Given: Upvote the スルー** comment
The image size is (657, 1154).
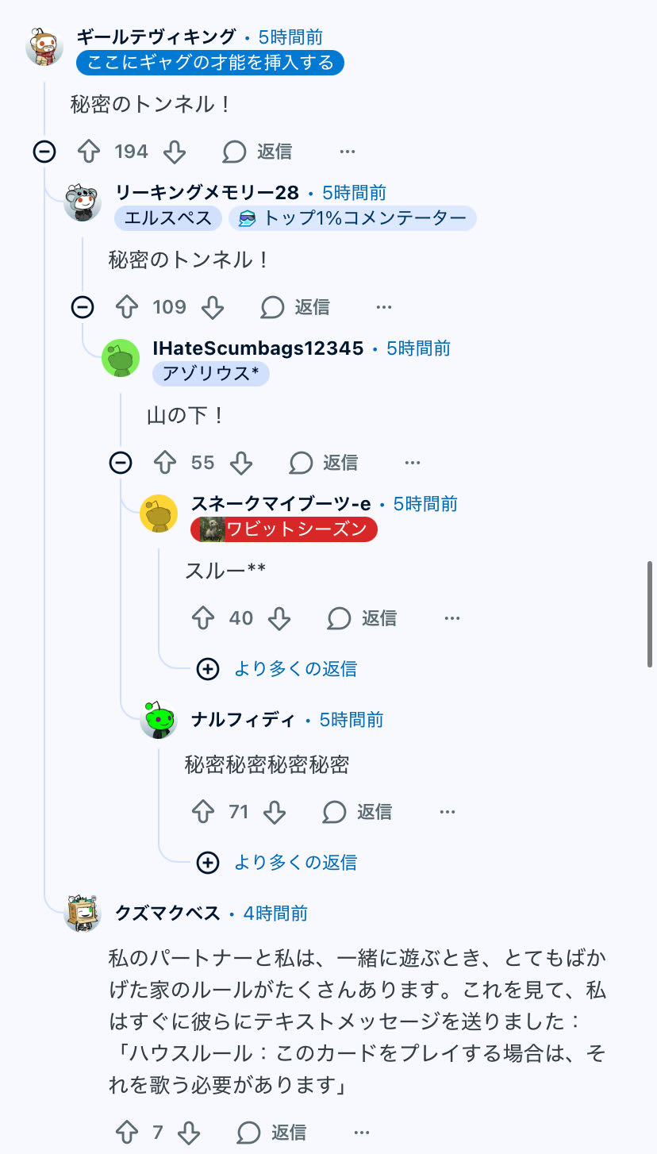Looking at the screenshot, I should (x=203, y=618).
